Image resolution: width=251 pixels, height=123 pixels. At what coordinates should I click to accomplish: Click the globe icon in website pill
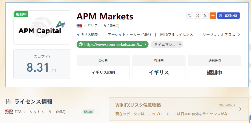tap(81, 44)
